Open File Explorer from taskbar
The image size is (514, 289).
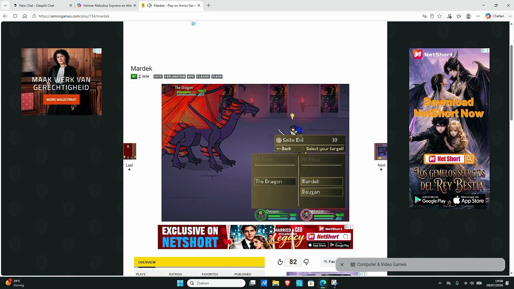[x=275, y=283]
